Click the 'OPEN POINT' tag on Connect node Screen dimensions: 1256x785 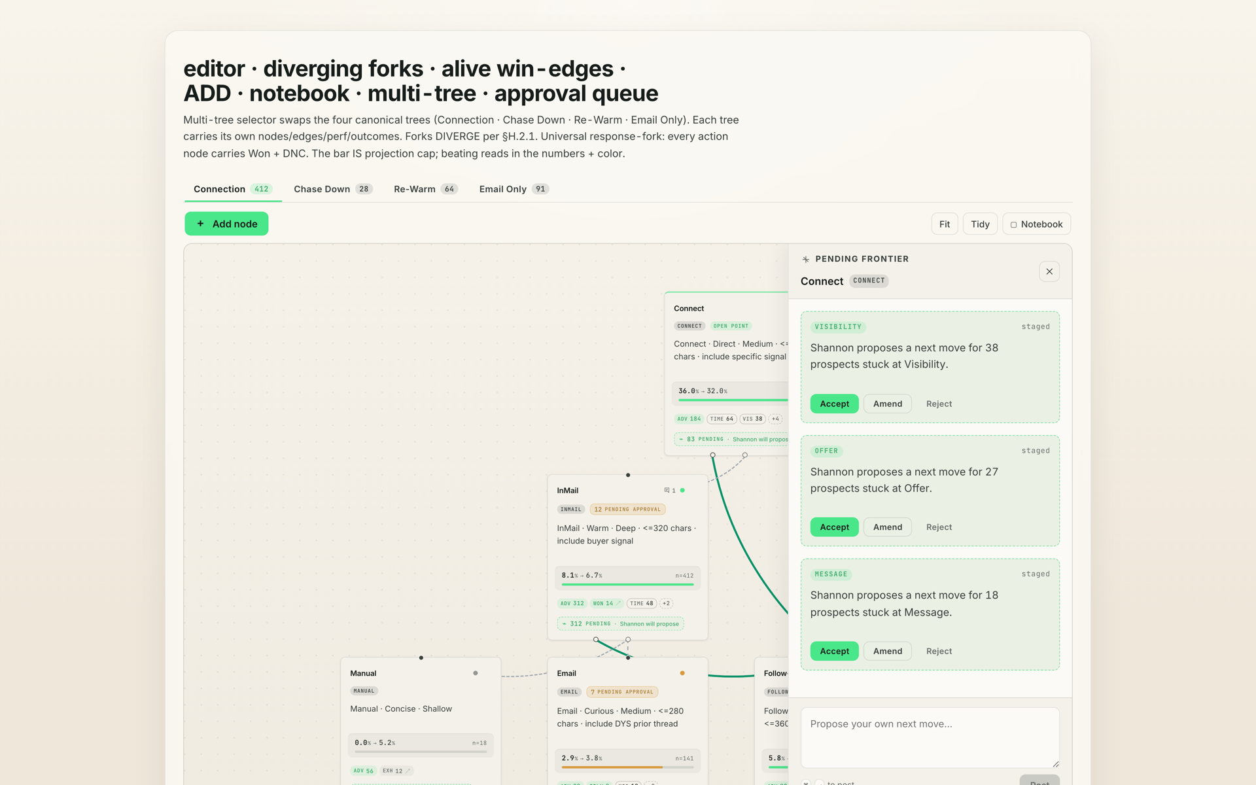(731, 326)
